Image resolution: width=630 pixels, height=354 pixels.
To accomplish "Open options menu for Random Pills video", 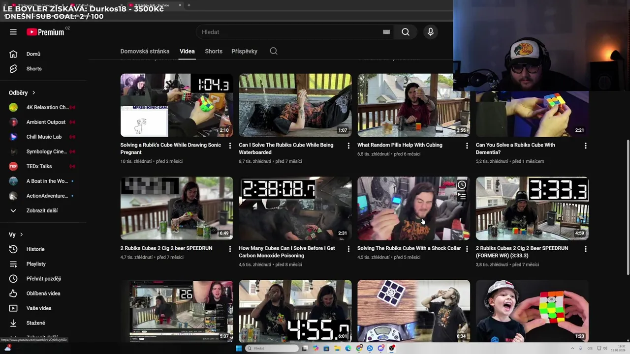I will pos(467,146).
